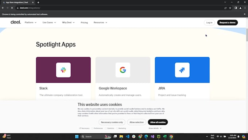
Task: Open Chrome profile icon
Action: pyautogui.click(x=240, y=8)
